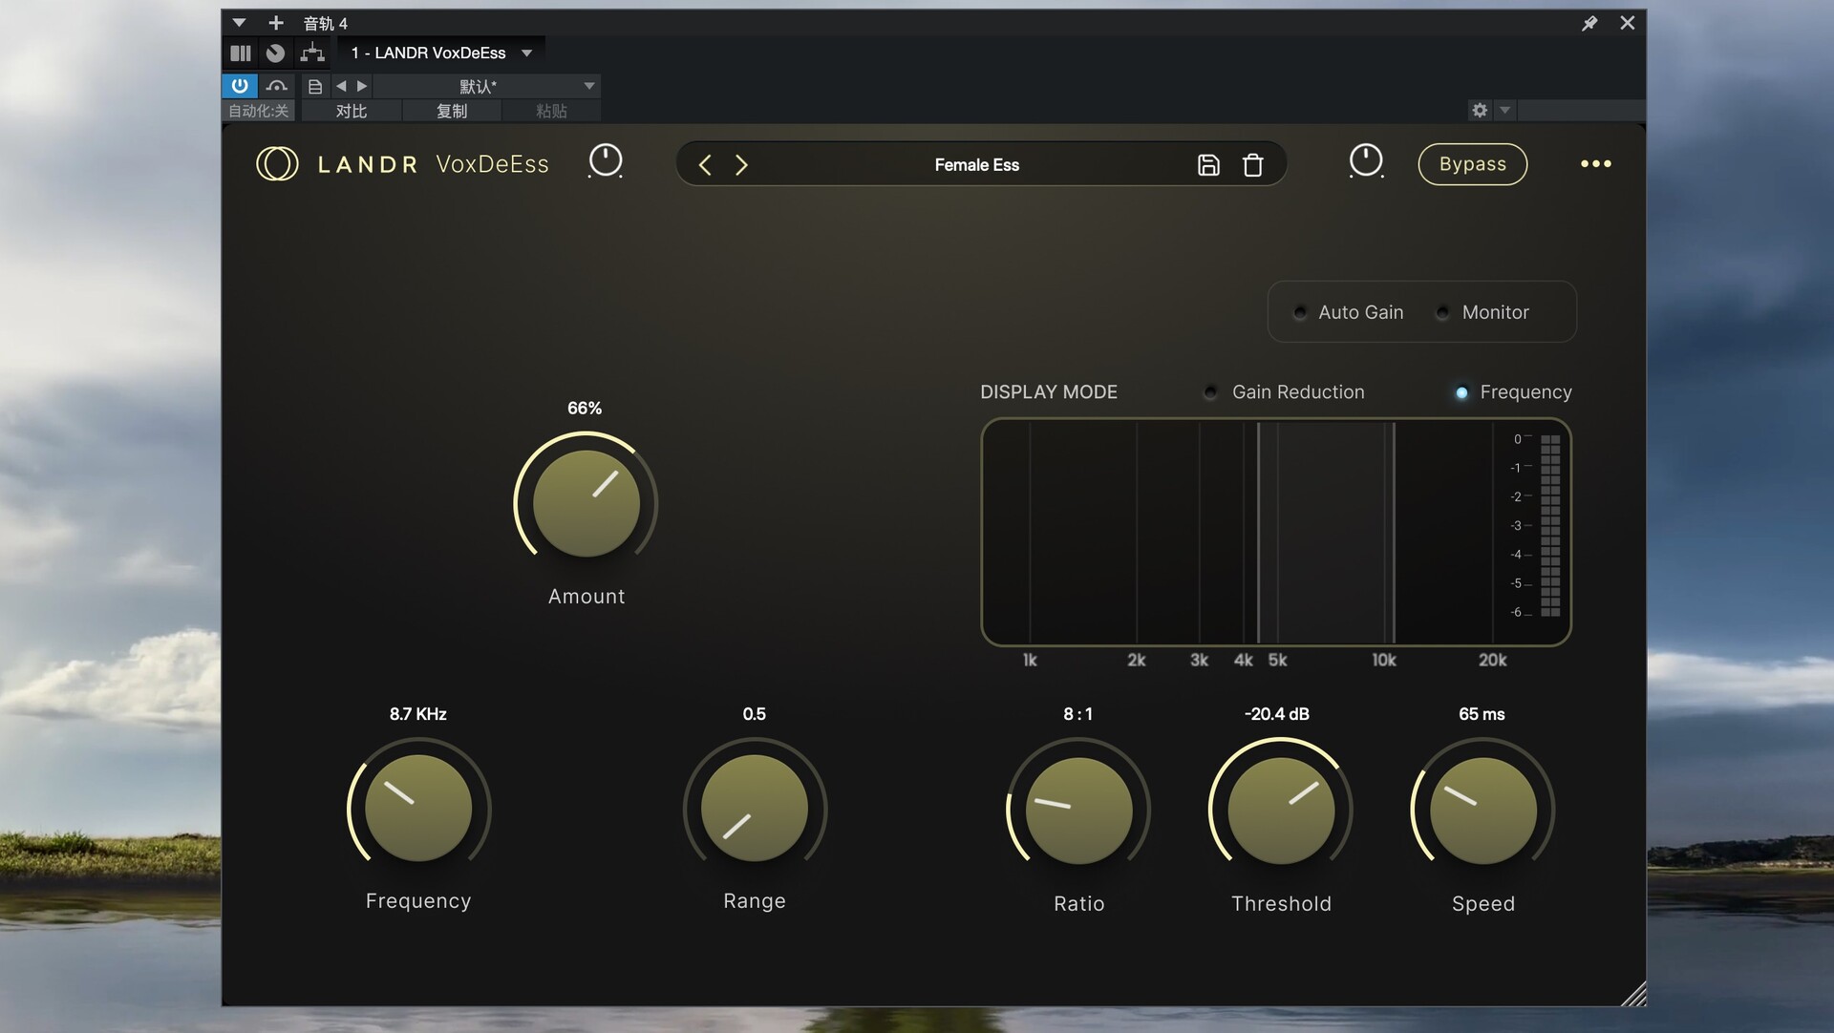1834x1033 pixels.
Task: Enable the Monitor option
Action: (1443, 313)
